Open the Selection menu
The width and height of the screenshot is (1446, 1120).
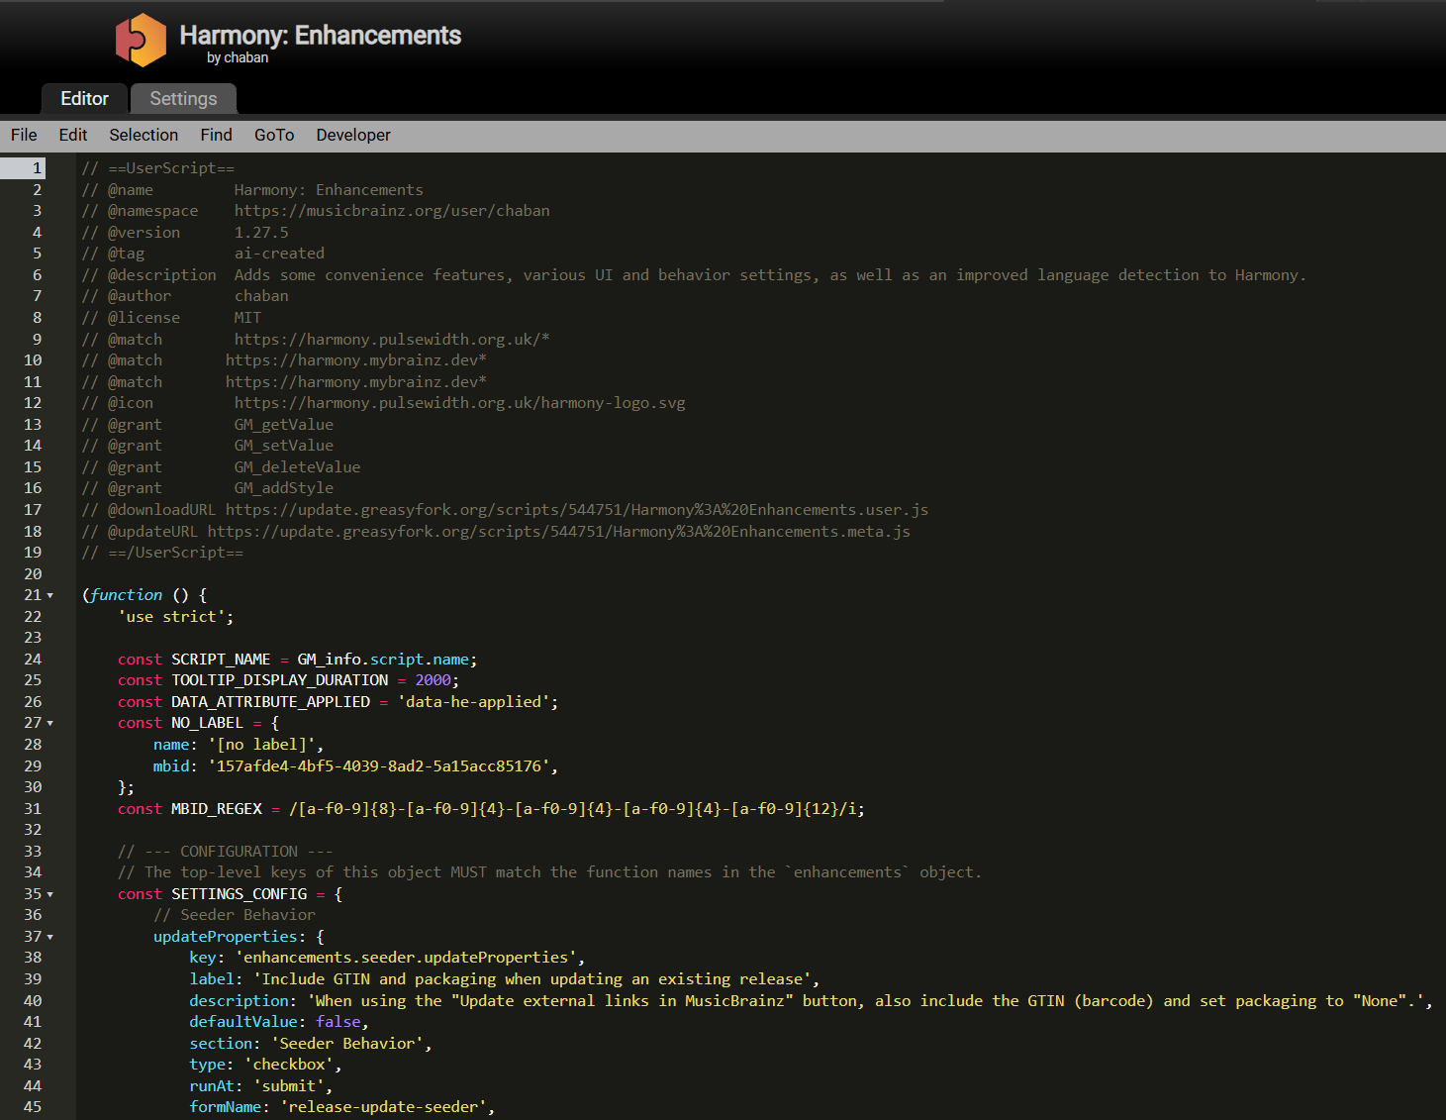144,135
